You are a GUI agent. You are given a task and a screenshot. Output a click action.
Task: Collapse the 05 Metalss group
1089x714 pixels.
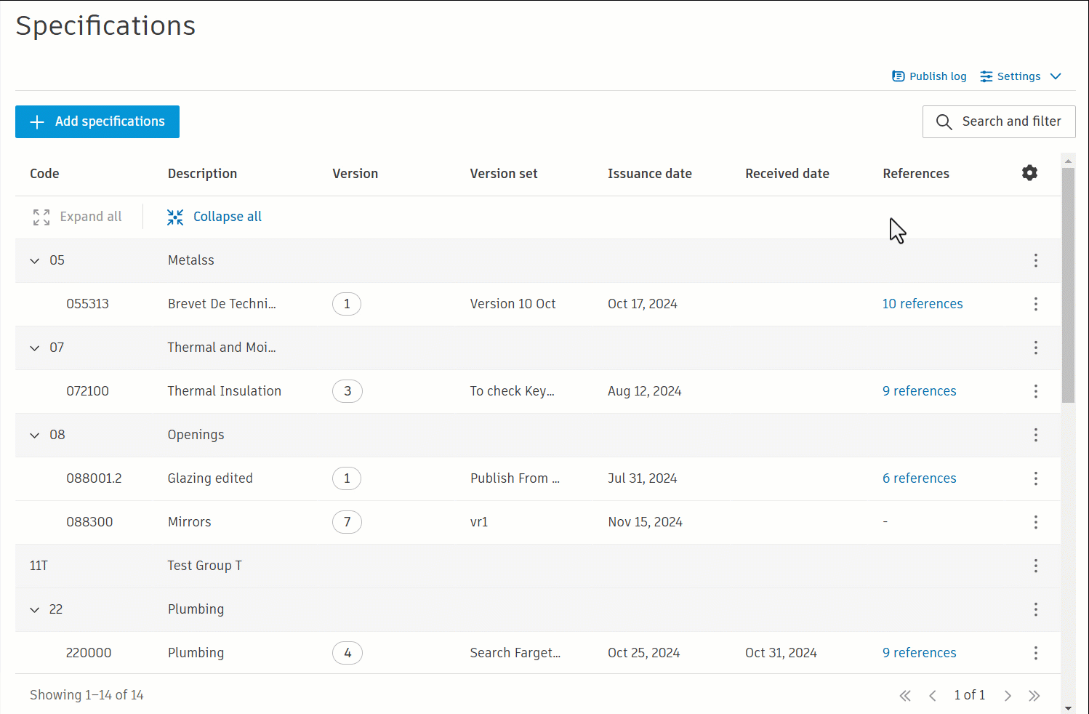point(35,260)
